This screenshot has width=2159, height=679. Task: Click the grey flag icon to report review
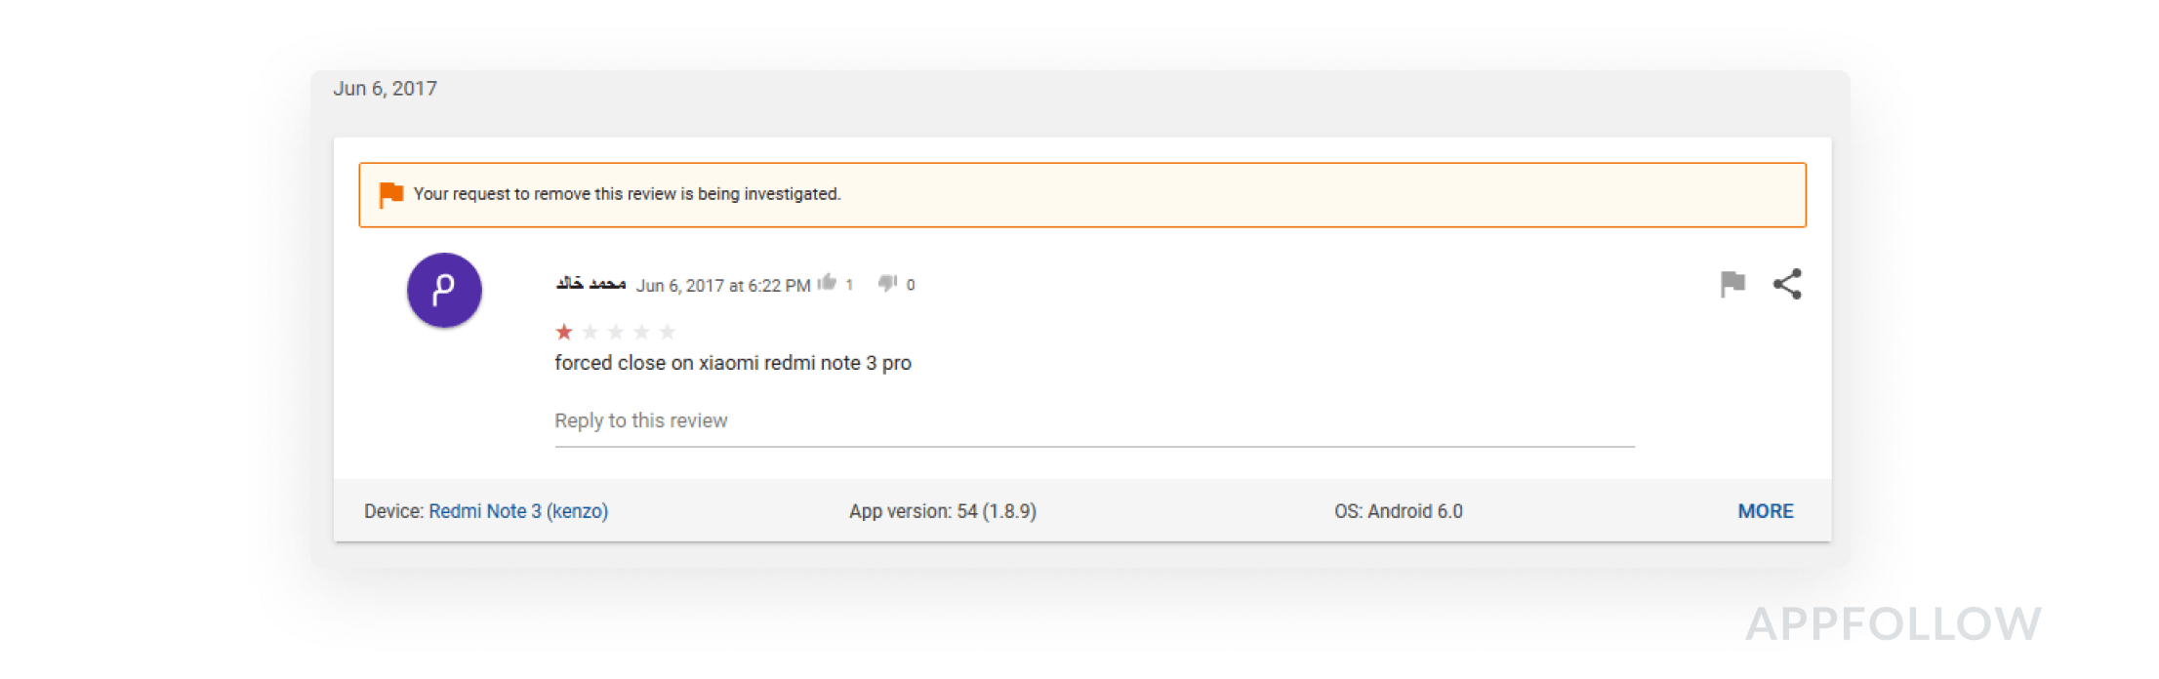click(x=1732, y=284)
